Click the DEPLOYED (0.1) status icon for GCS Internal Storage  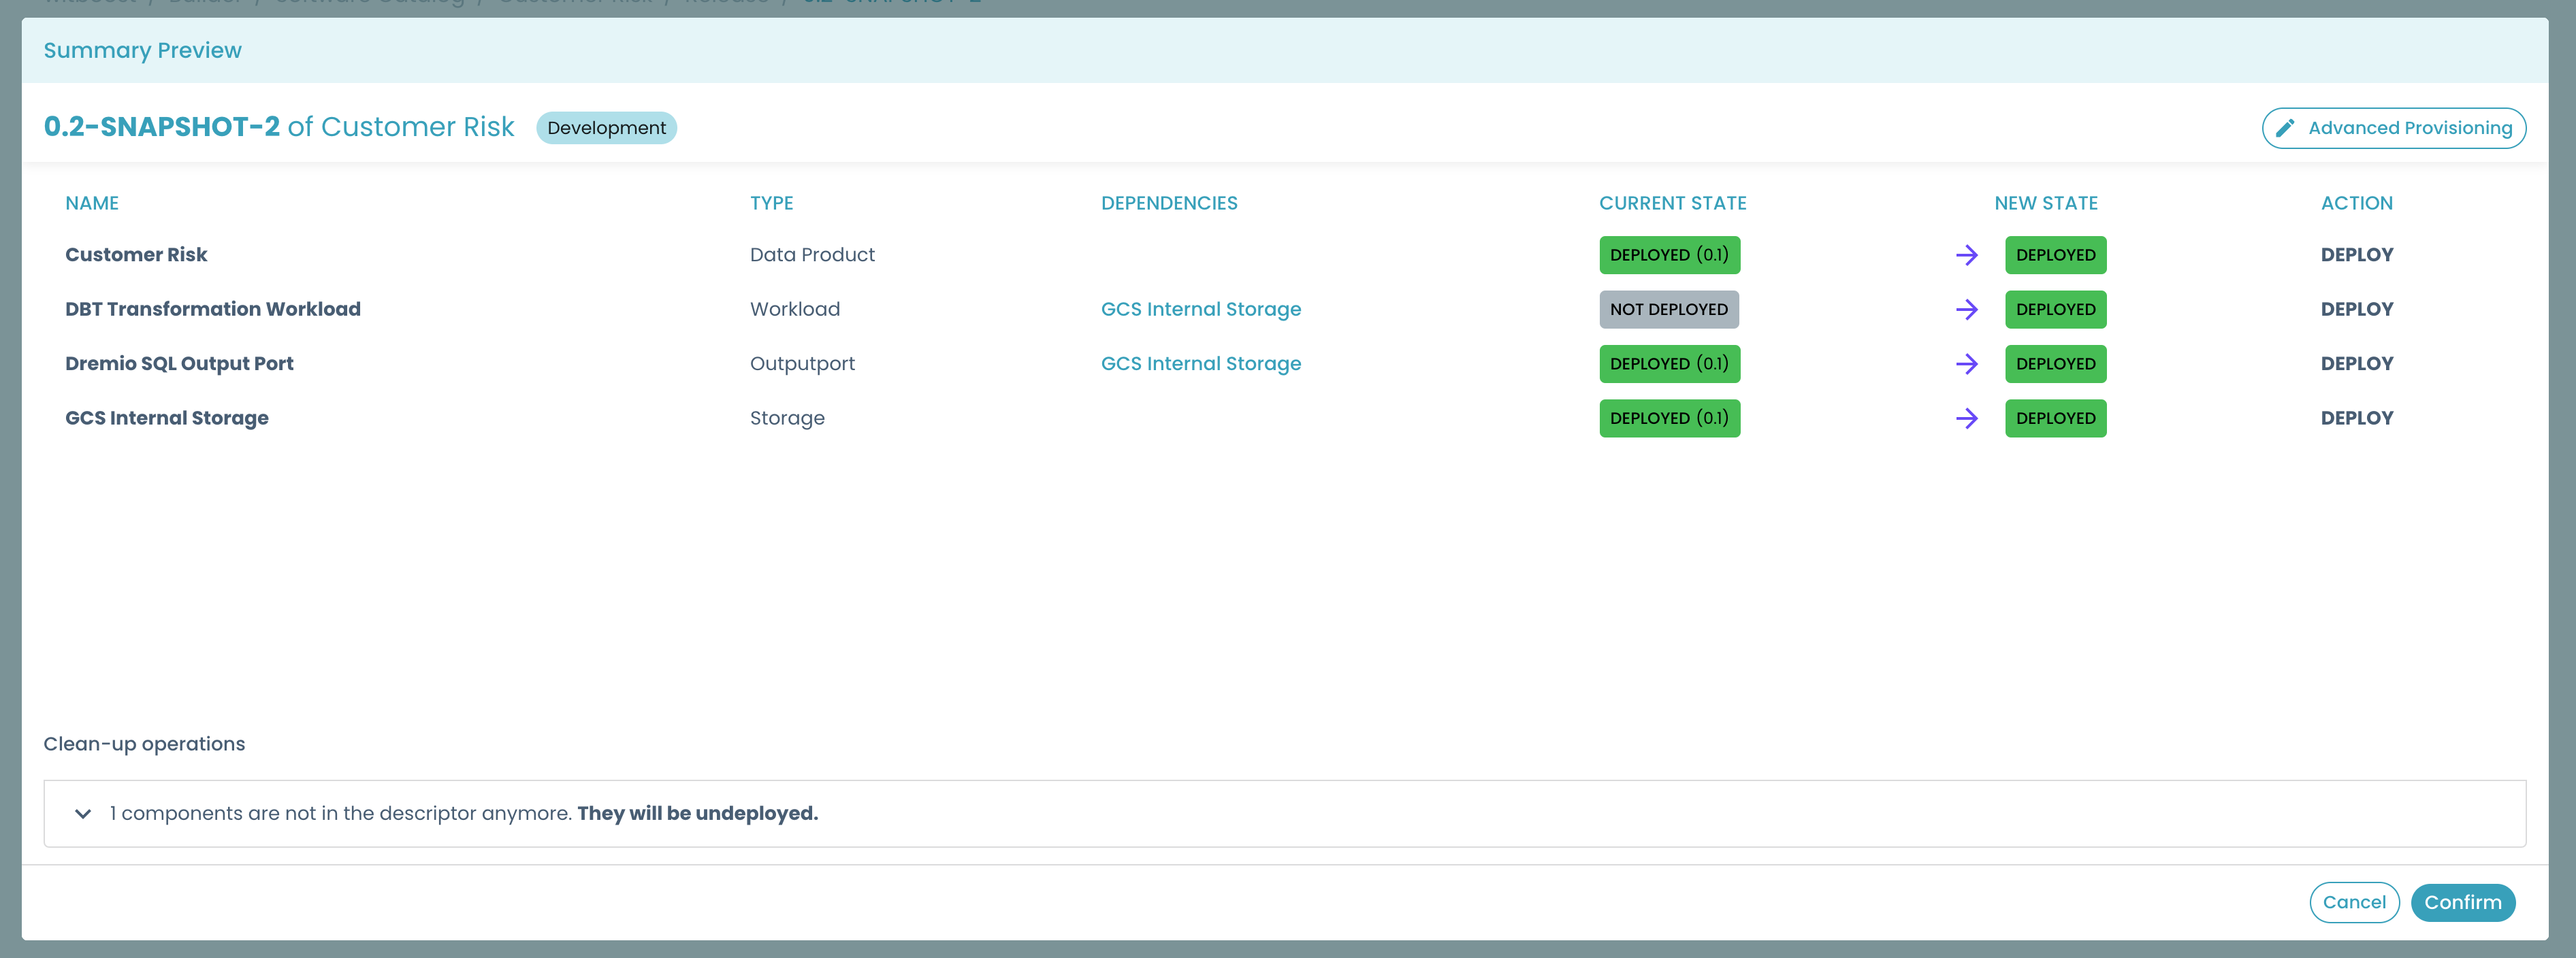point(1667,417)
